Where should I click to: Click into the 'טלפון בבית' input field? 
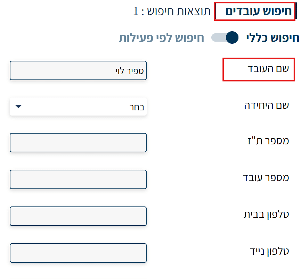(78, 216)
